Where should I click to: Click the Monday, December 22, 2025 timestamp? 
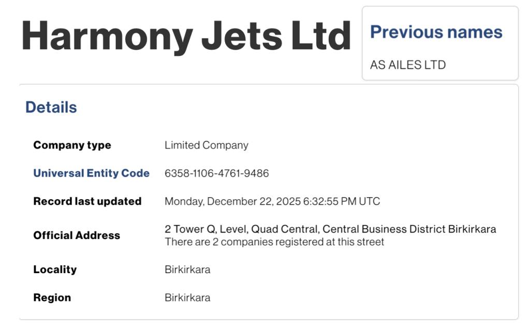pos(272,201)
